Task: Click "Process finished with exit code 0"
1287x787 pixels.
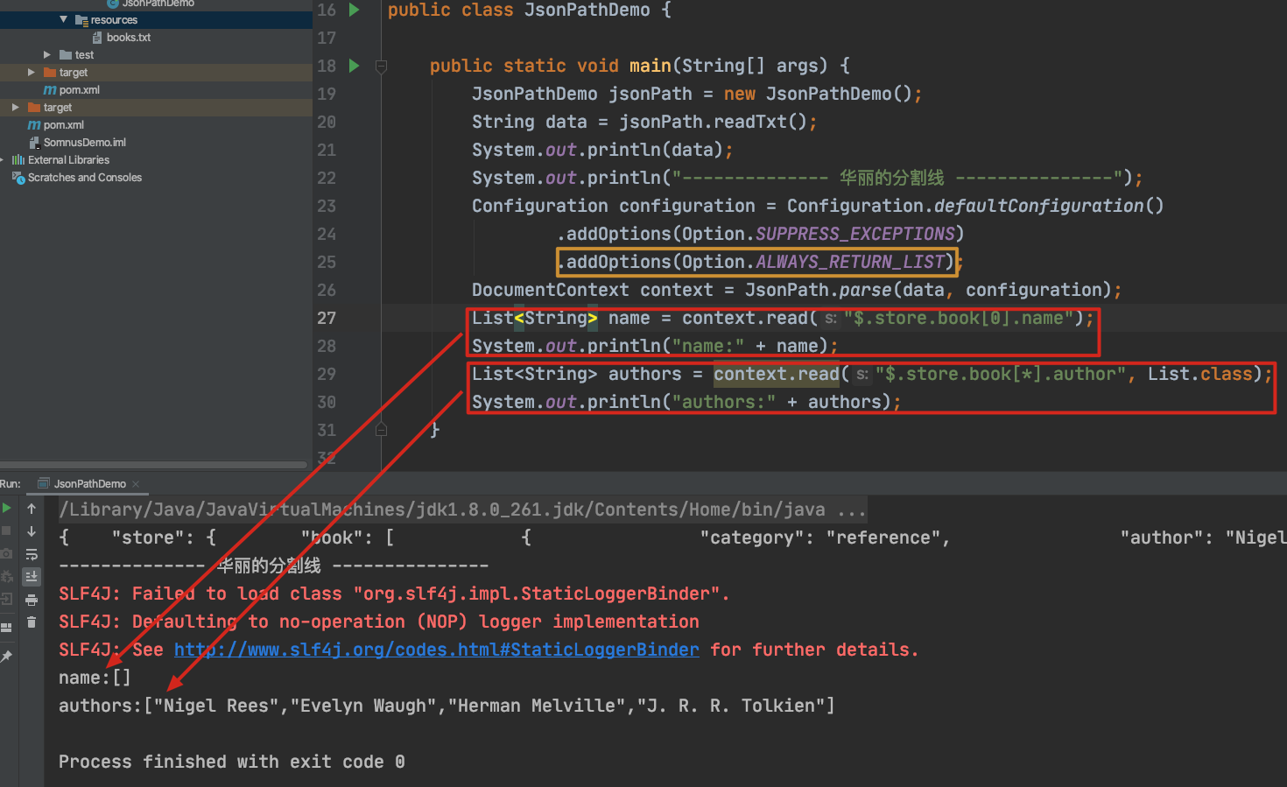Action: tap(231, 762)
